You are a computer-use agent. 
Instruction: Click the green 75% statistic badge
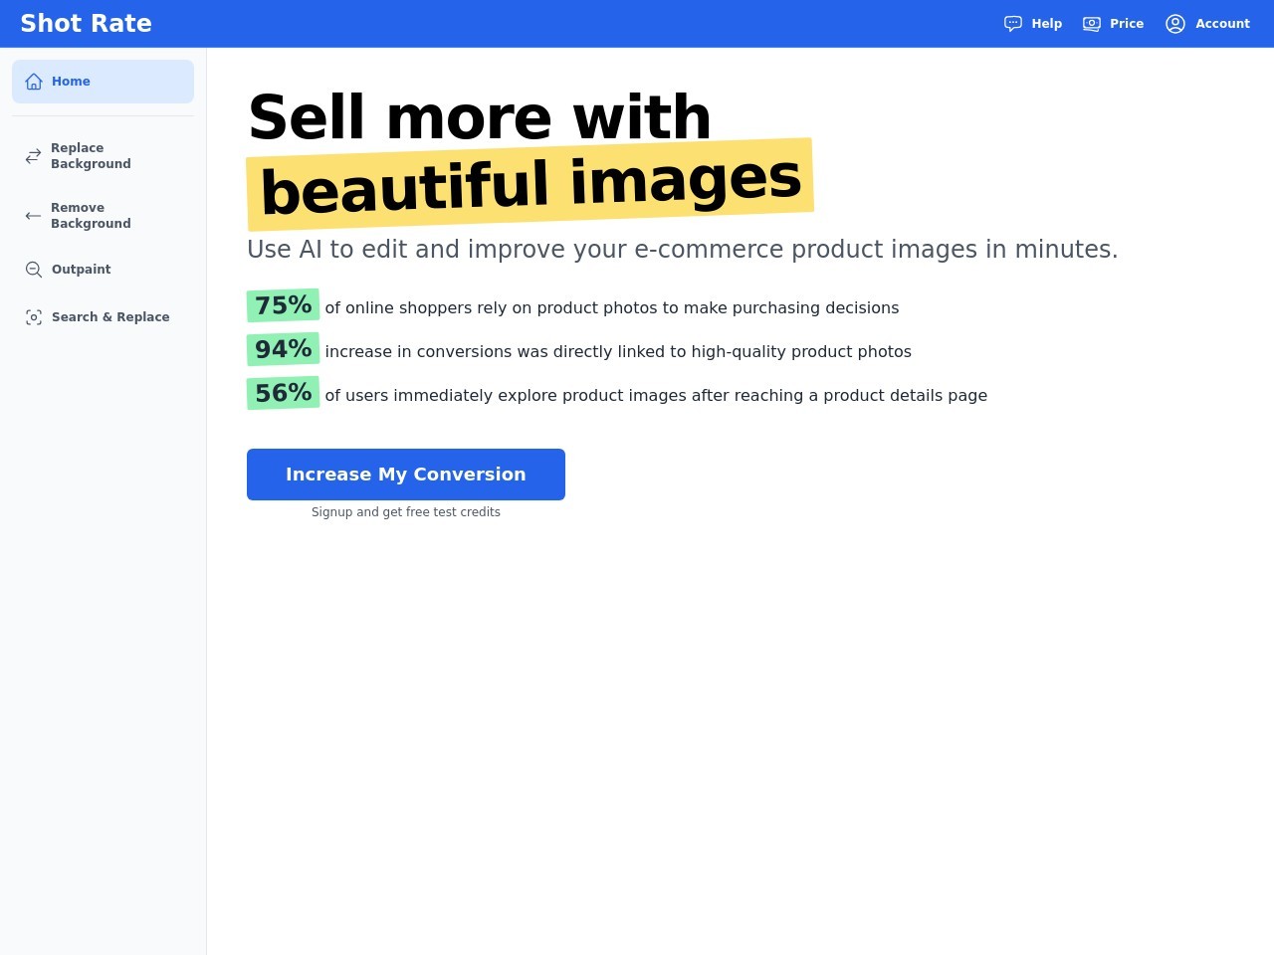(283, 306)
